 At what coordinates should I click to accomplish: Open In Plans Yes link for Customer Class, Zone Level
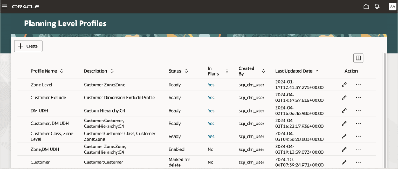(x=211, y=136)
